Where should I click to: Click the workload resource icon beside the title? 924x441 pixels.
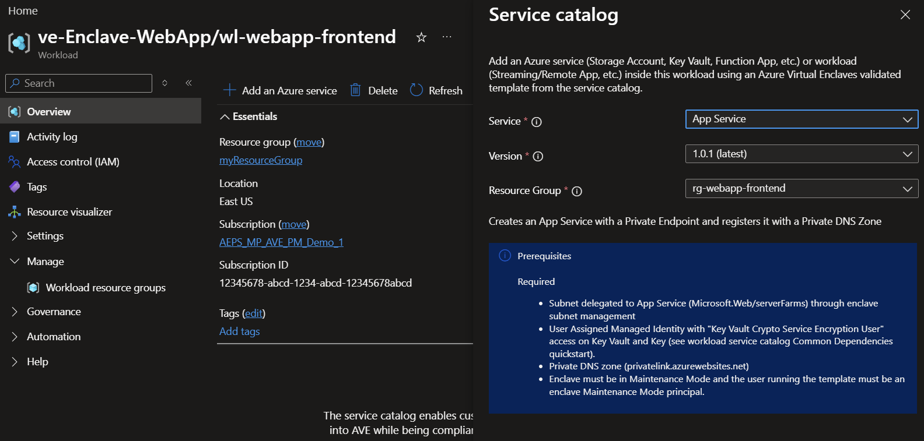pyautogui.click(x=19, y=43)
